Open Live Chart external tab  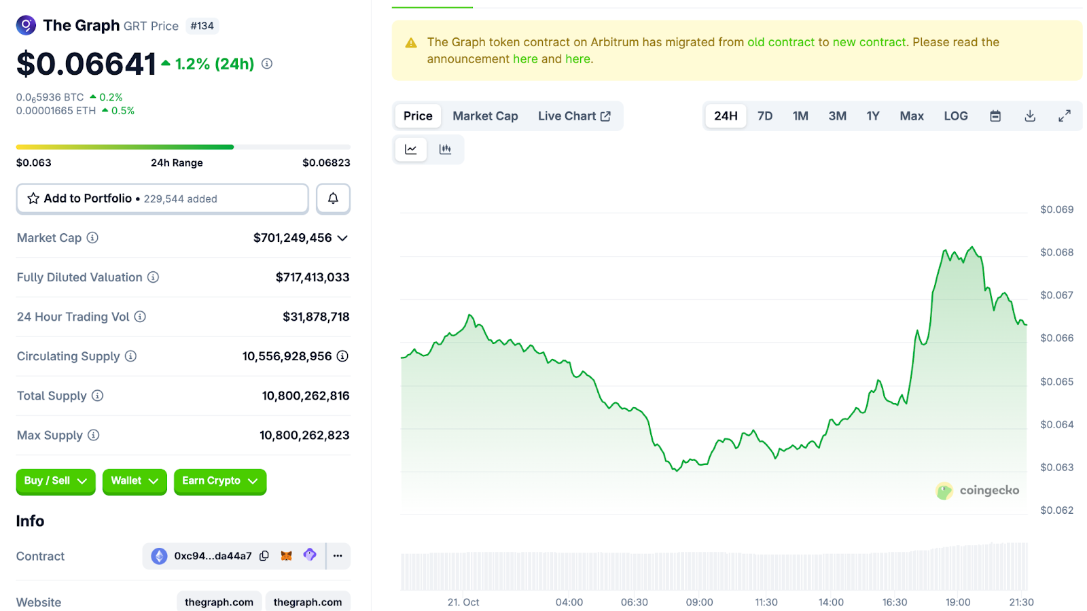click(574, 116)
